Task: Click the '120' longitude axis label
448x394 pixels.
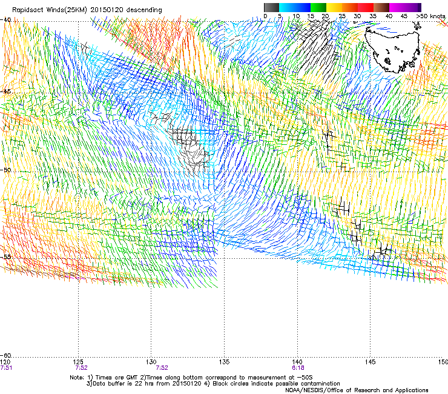Action: click(5, 362)
